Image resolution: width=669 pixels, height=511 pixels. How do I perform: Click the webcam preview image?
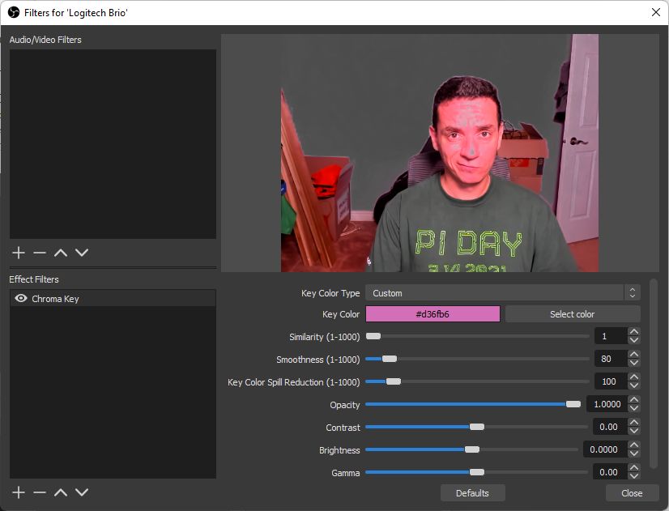coord(441,150)
